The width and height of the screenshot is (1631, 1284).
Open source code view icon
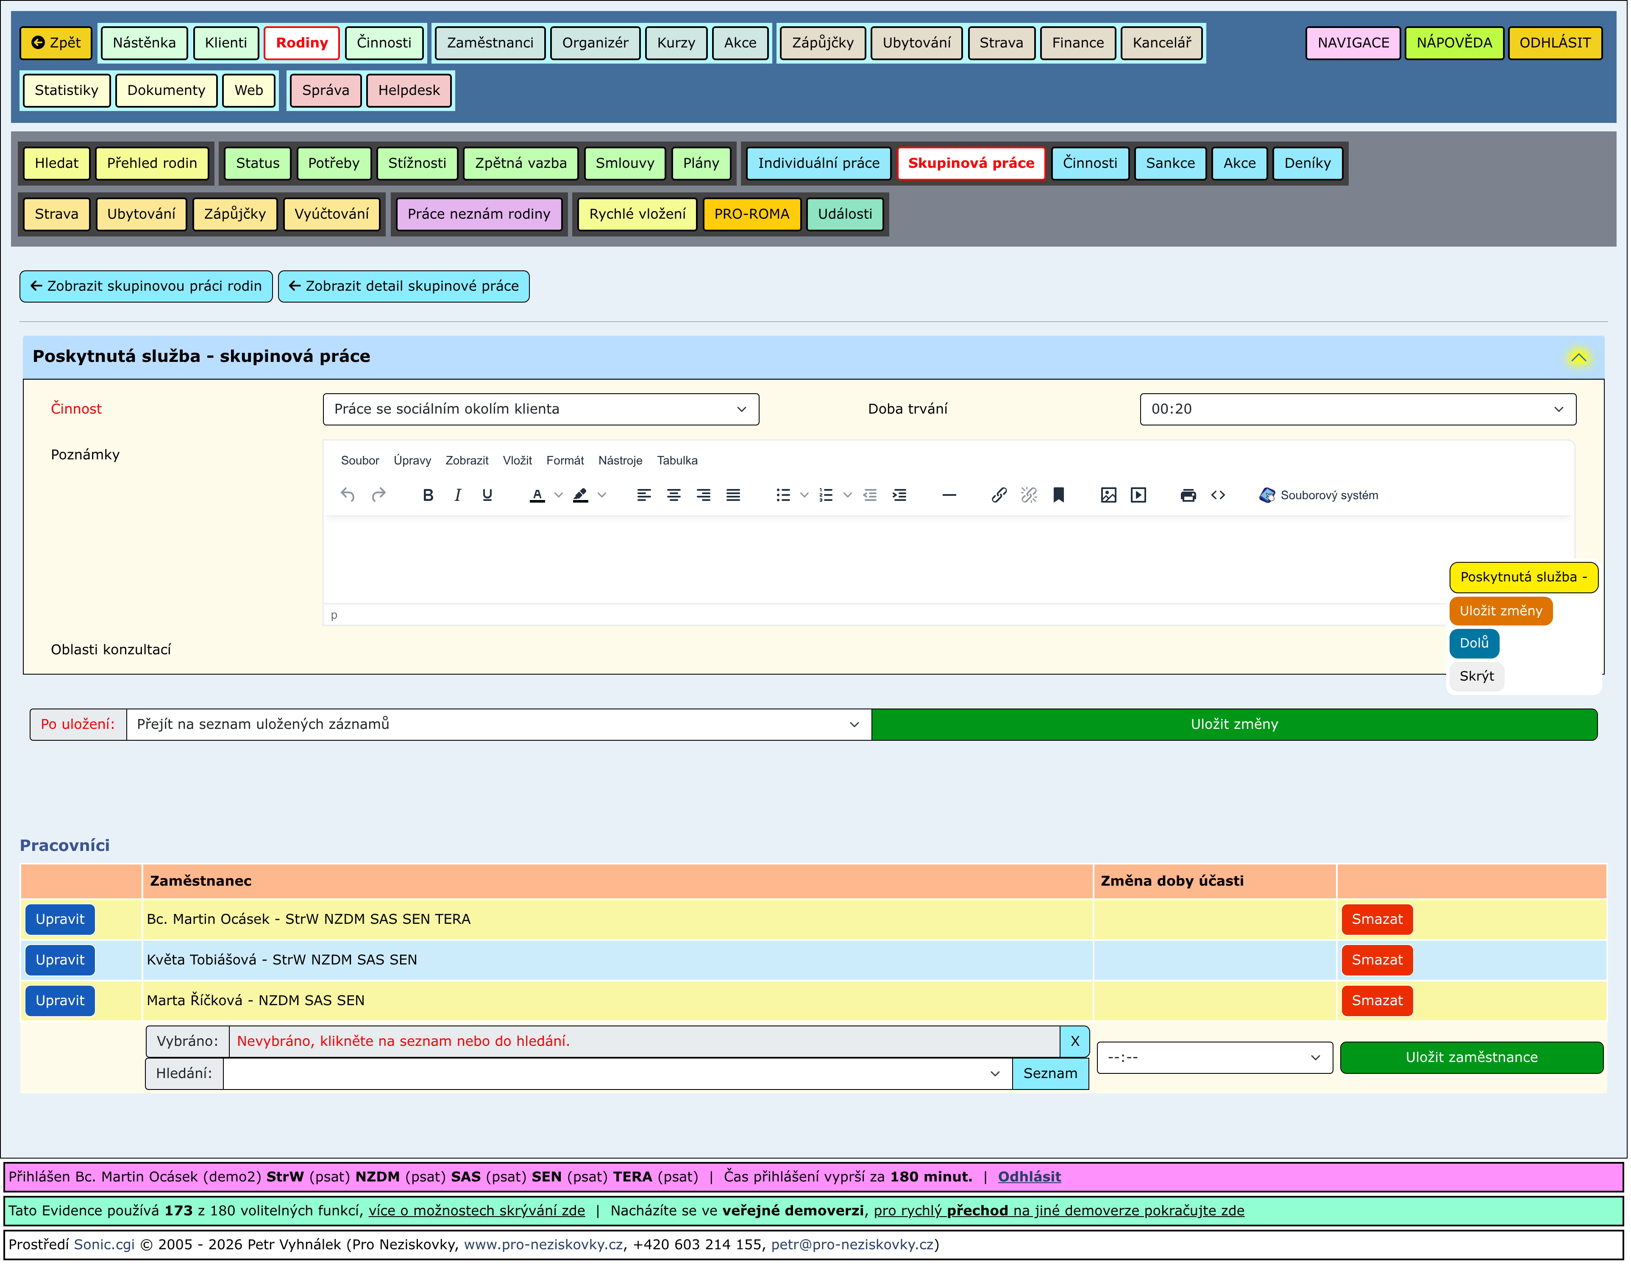tap(1217, 495)
